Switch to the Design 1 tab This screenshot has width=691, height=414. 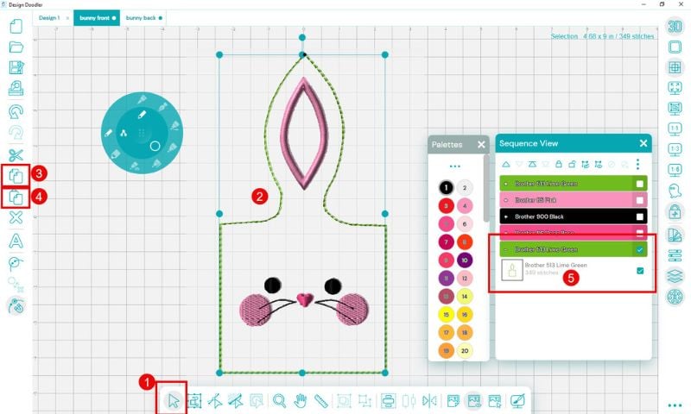[x=49, y=17]
